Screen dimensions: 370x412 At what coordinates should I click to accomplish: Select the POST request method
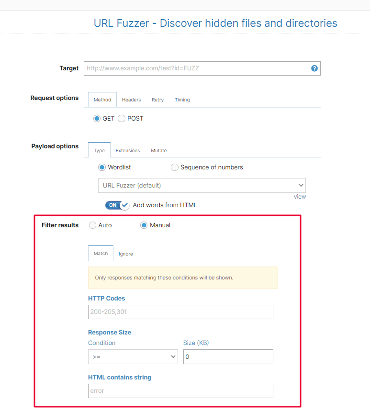tap(122, 119)
